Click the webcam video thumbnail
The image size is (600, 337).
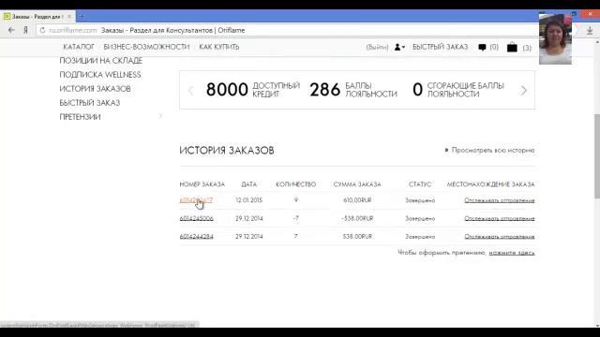pos(555,39)
